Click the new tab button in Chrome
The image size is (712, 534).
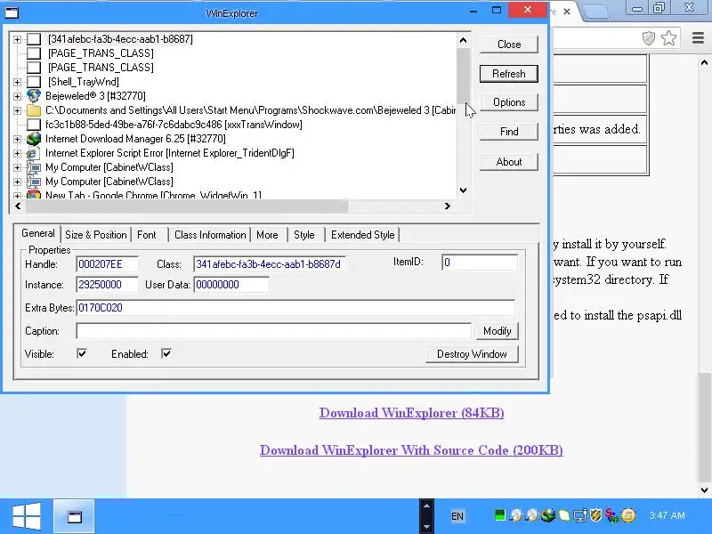595,12
